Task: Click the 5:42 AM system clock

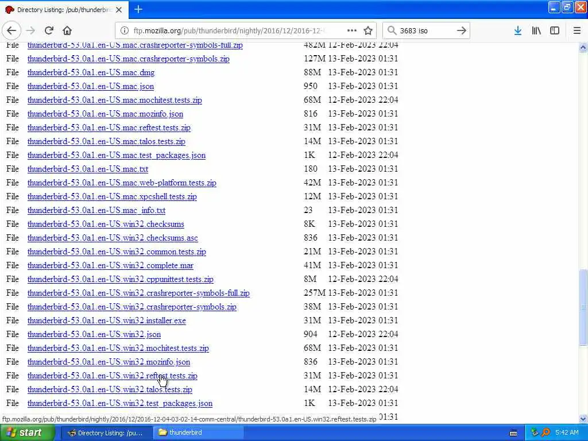Action: coord(567,433)
